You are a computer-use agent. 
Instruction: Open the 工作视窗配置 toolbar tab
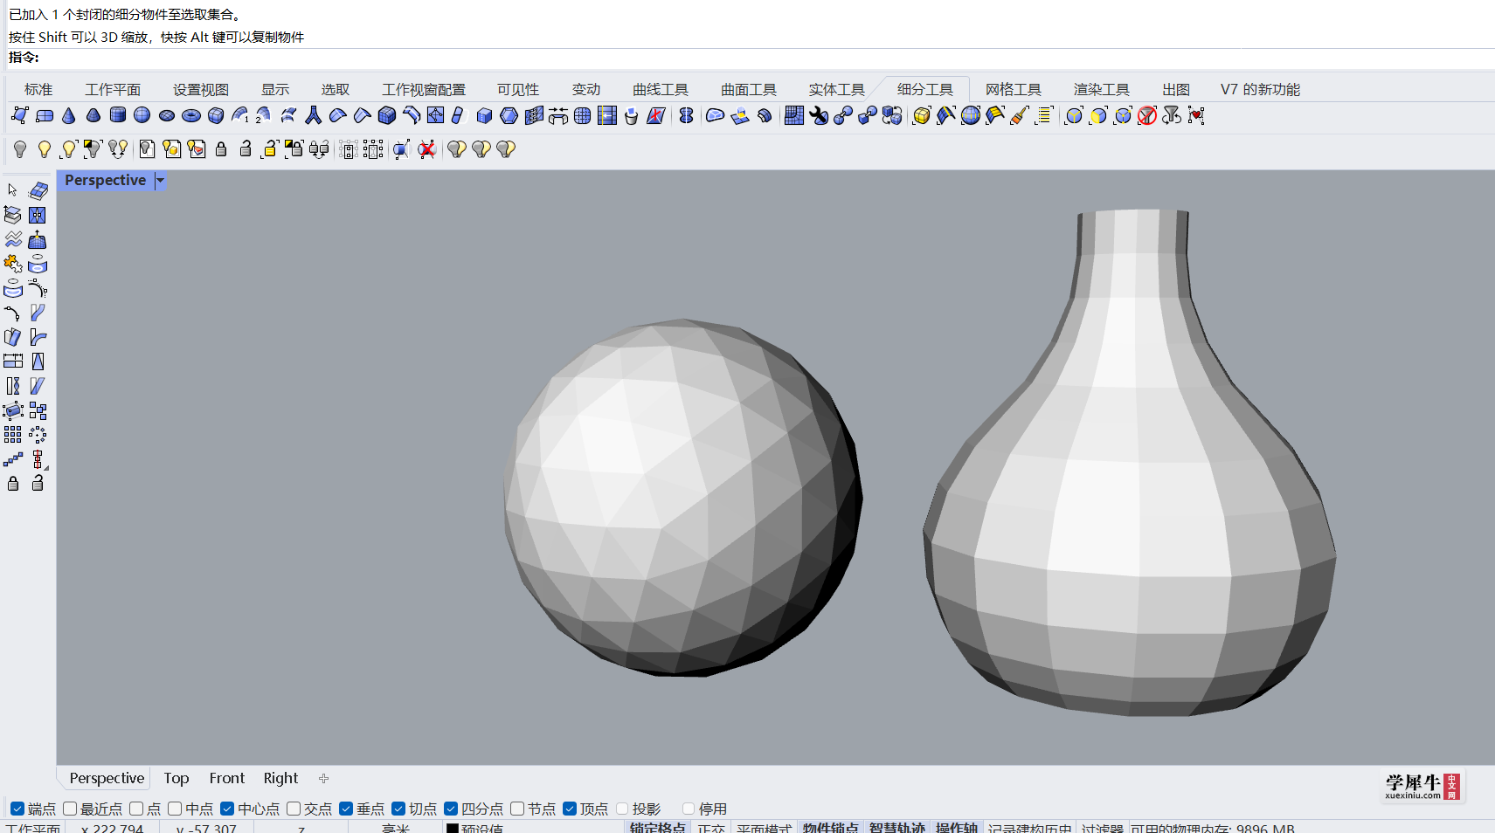coord(424,89)
